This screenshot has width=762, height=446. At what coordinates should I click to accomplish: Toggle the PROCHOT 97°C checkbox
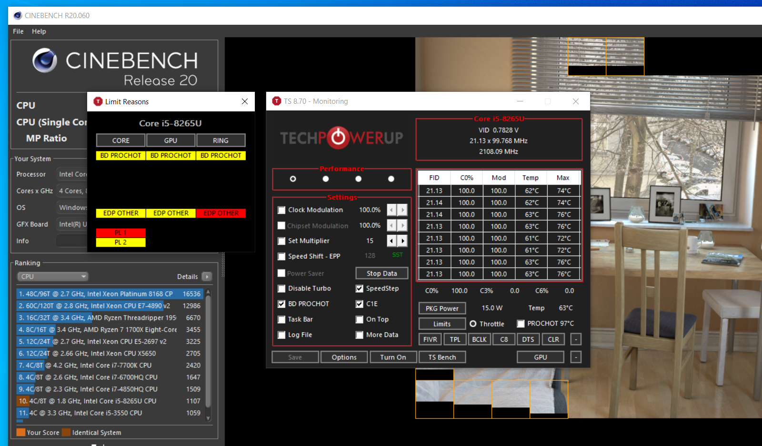point(521,324)
